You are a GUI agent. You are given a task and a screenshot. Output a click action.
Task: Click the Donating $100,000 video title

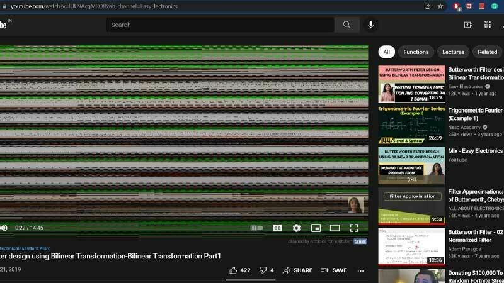point(476,277)
